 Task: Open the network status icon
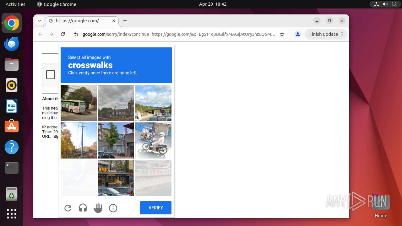click(376, 4)
